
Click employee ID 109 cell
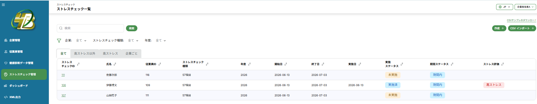click(148, 85)
